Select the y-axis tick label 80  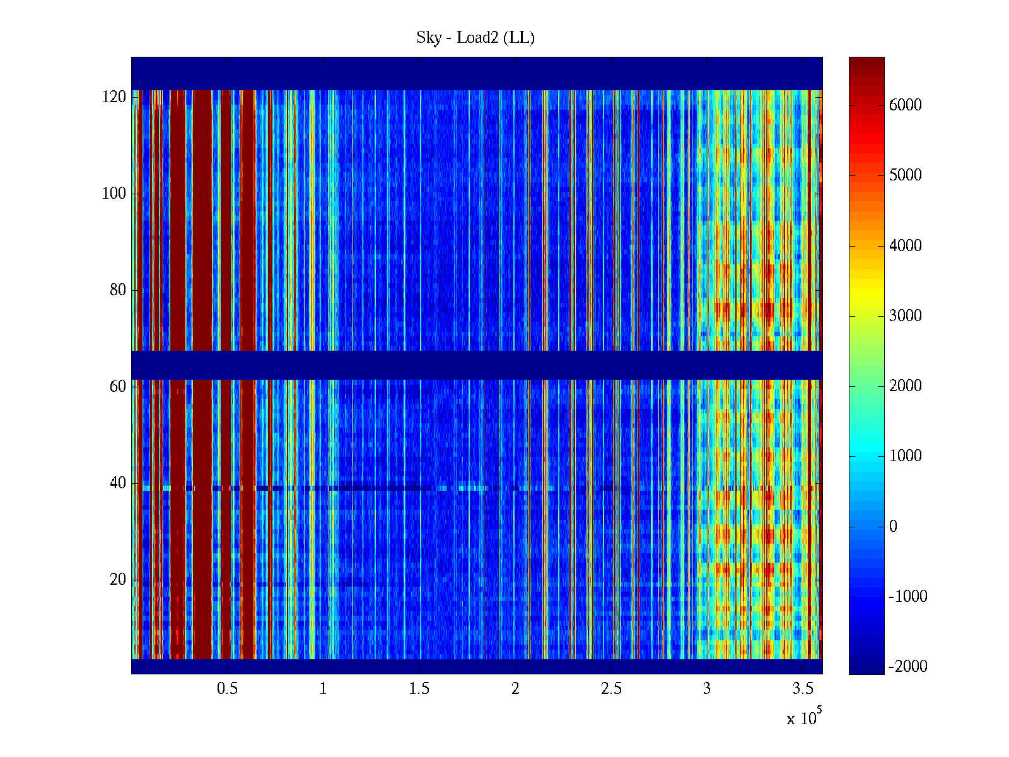[x=118, y=290]
